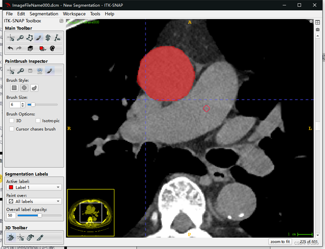Select the Snake segmentation tool
Screen dimensions: 325x249
[48, 38]
